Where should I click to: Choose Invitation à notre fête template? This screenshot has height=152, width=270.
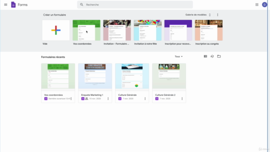[148, 30]
